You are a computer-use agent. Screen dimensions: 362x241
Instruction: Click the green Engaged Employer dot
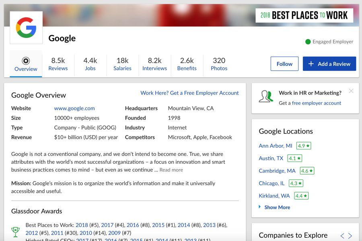coord(308,42)
